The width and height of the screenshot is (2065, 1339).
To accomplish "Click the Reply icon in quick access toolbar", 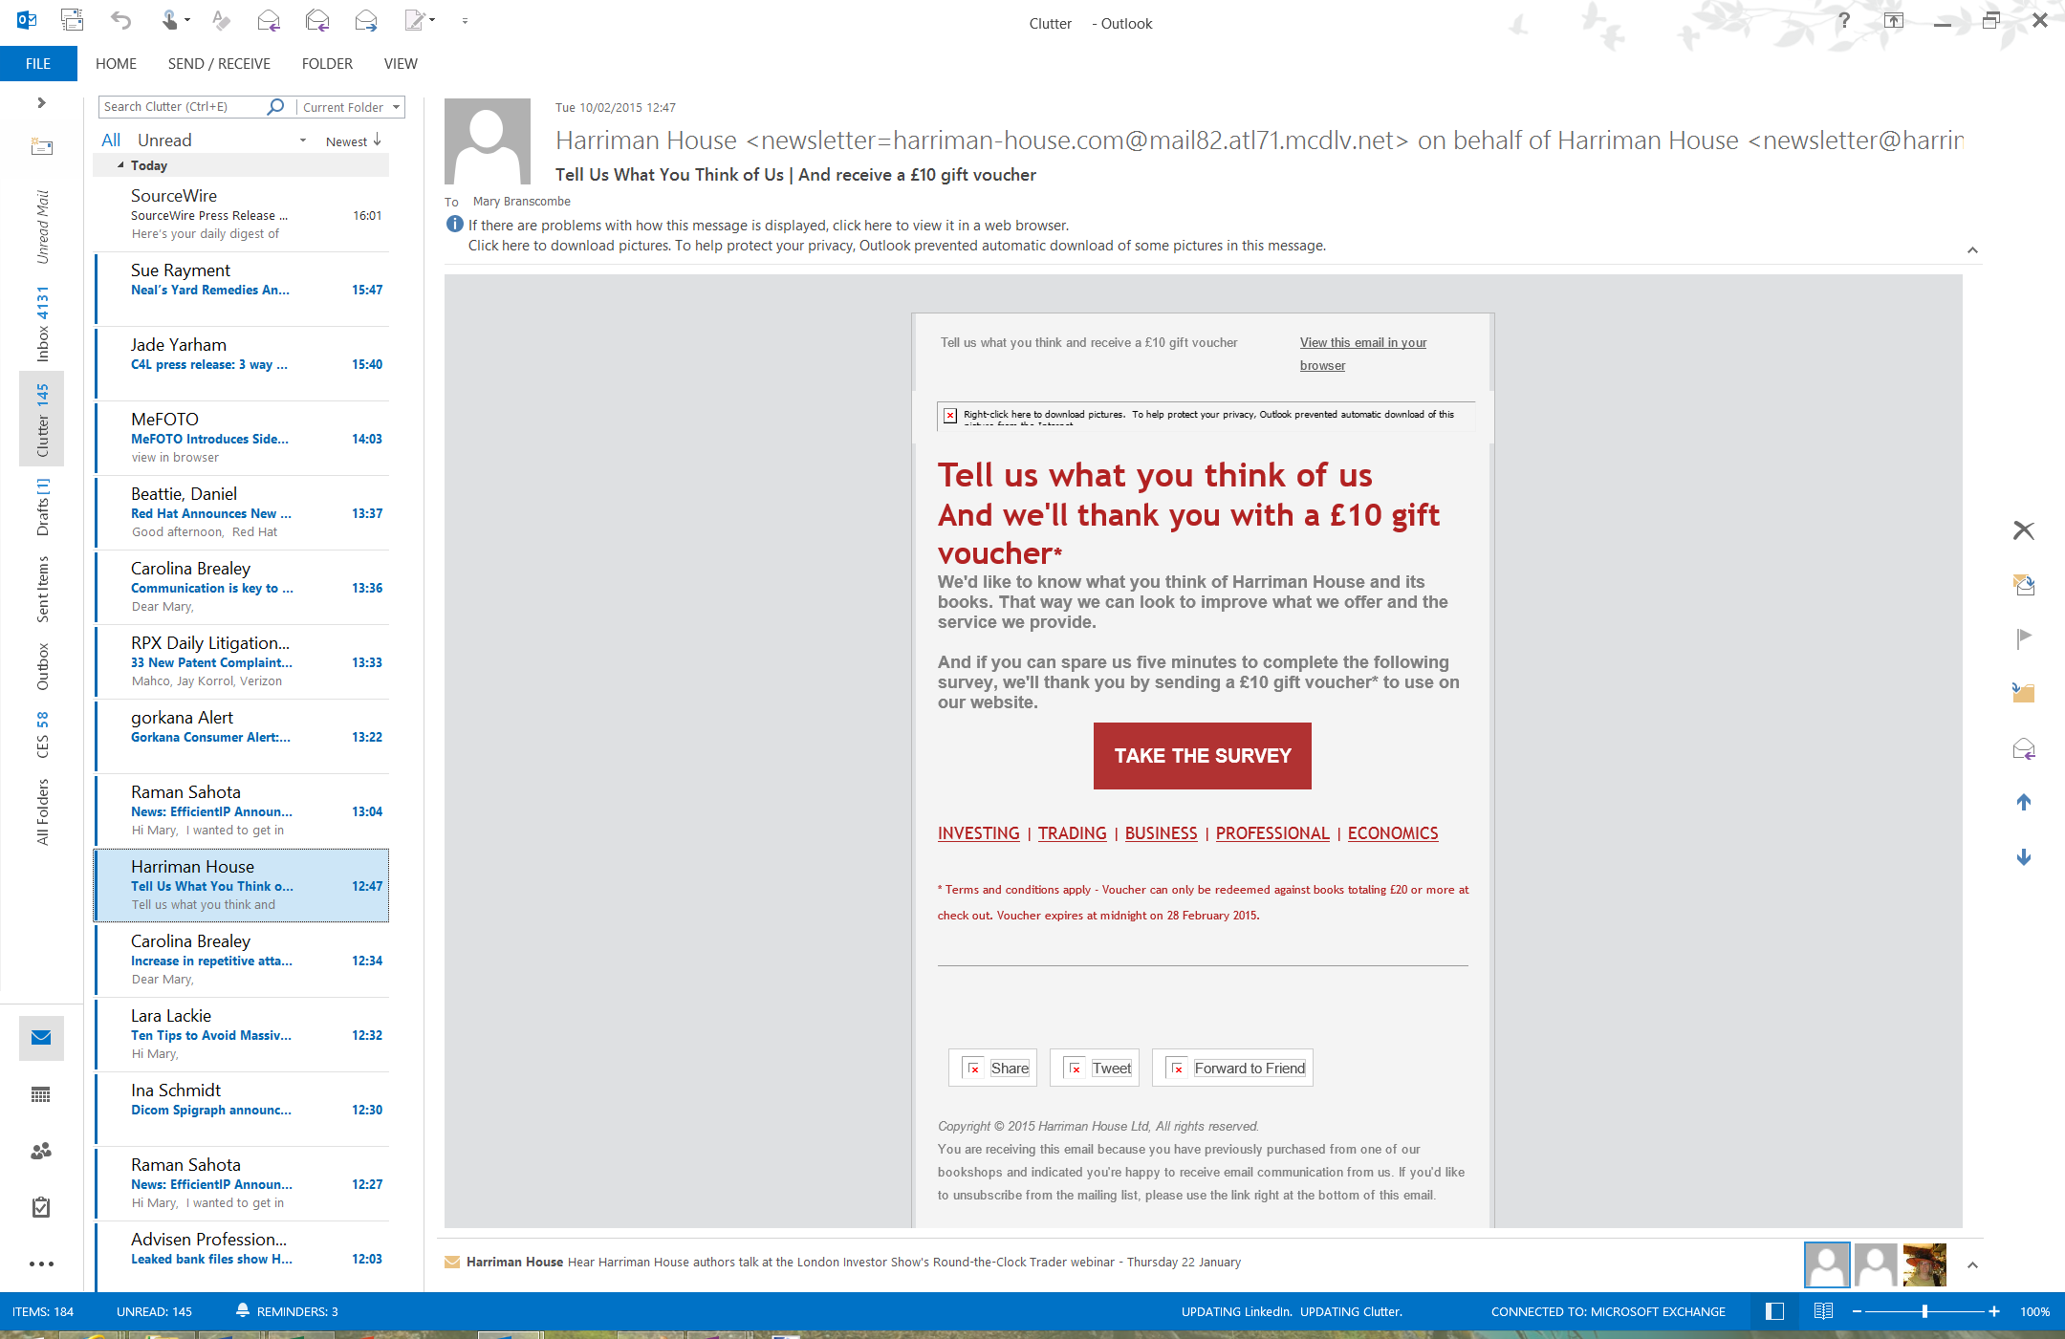I will [269, 20].
